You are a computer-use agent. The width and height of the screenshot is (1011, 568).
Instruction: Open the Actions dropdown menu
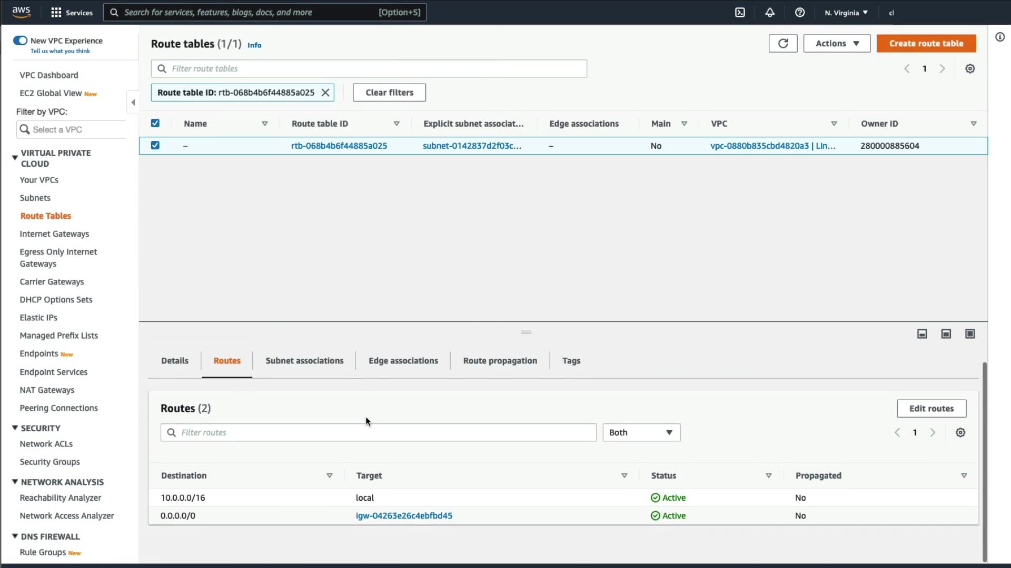(837, 44)
